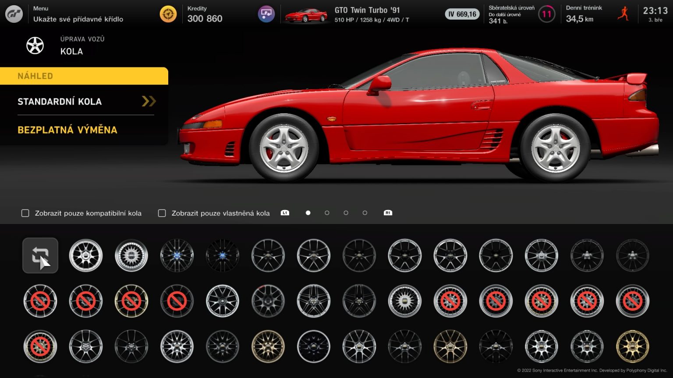The height and width of the screenshot is (378, 673).
Task: Enable Zobrazit pouze kompatibilní kola checkbox
Action: [25, 213]
